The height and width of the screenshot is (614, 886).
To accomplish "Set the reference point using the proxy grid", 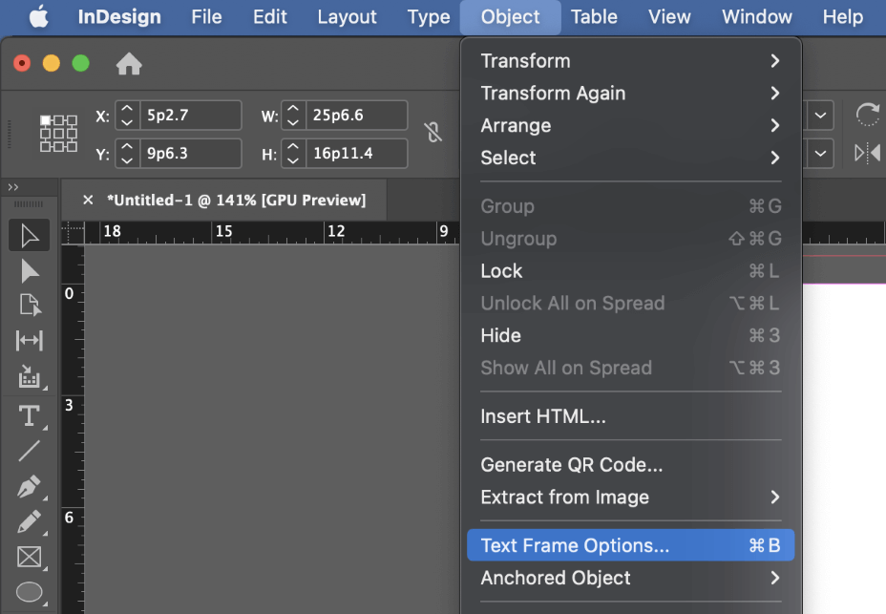I will (58, 134).
